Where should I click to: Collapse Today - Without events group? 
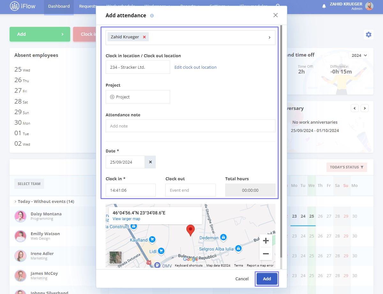pos(44,201)
